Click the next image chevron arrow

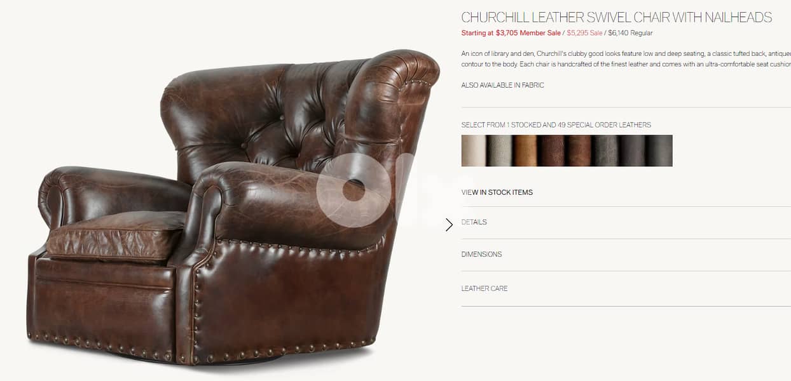tap(449, 224)
